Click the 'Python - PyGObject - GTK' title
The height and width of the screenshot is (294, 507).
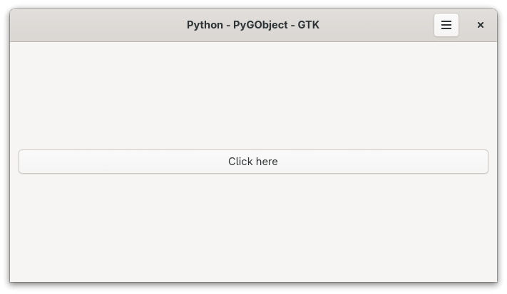pos(252,25)
